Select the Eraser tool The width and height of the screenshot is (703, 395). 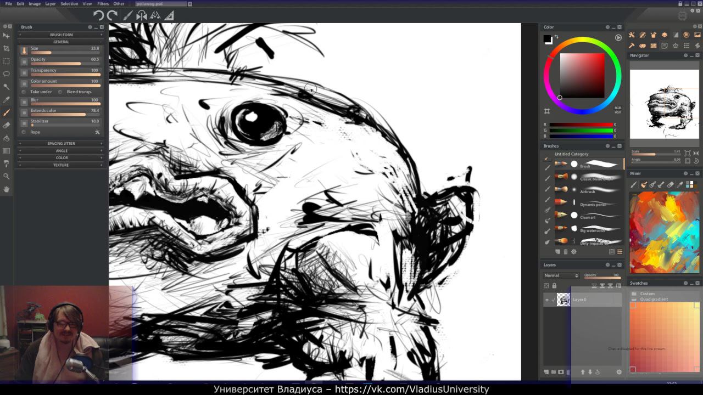pos(7,125)
